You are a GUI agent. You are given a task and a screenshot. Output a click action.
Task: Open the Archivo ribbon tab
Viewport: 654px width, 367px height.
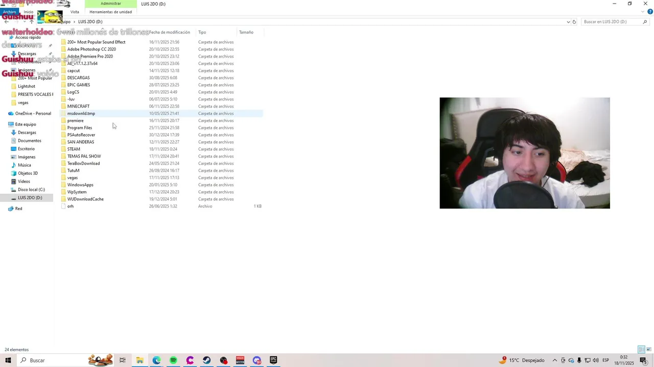[10, 12]
